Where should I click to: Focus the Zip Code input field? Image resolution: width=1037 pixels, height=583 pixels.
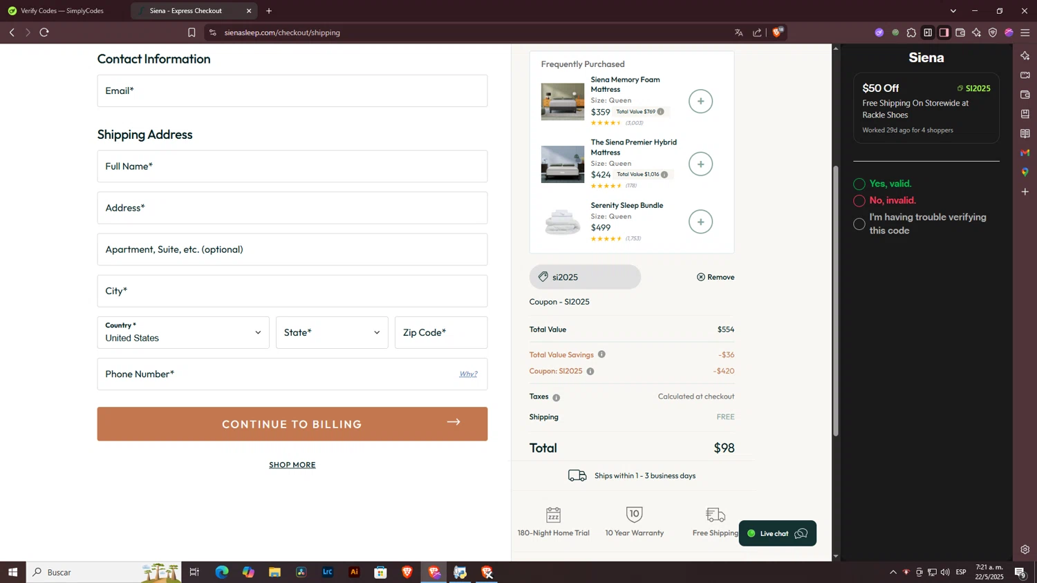[441, 332]
